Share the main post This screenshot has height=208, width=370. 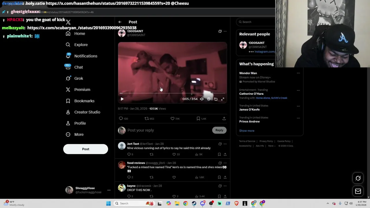pyautogui.click(x=224, y=119)
